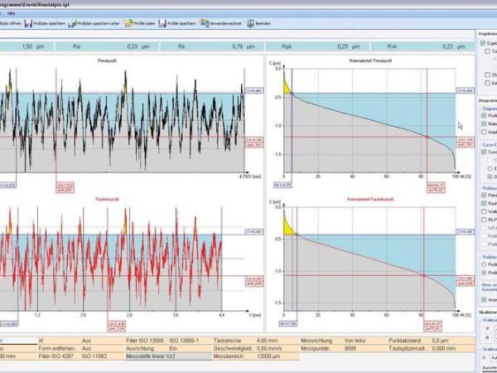Click the red cursor crossing point on Primärprofil curve
Image resolution: width=497 pixels, height=373 pixels.
(x=427, y=137)
